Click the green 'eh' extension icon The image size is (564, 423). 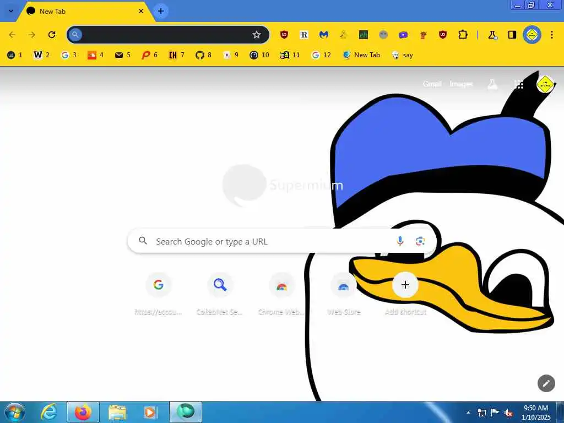(364, 35)
